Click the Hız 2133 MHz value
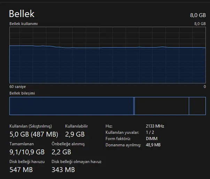This screenshot has width=210, height=179. pyautogui.click(x=155, y=126)
